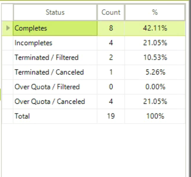Select the Terminated / Canceled row
191x177 pixels.
tap(93, 72)
